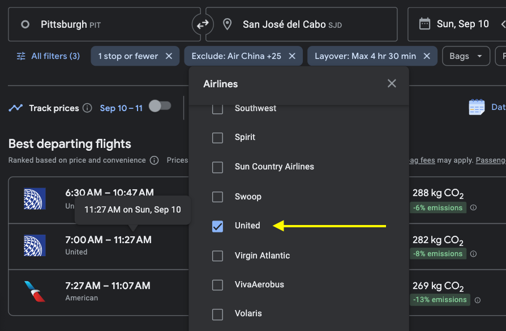Viewport: 506px width, 331px height.
Task: Click the Airlines popup title
Action: [220, 84]
